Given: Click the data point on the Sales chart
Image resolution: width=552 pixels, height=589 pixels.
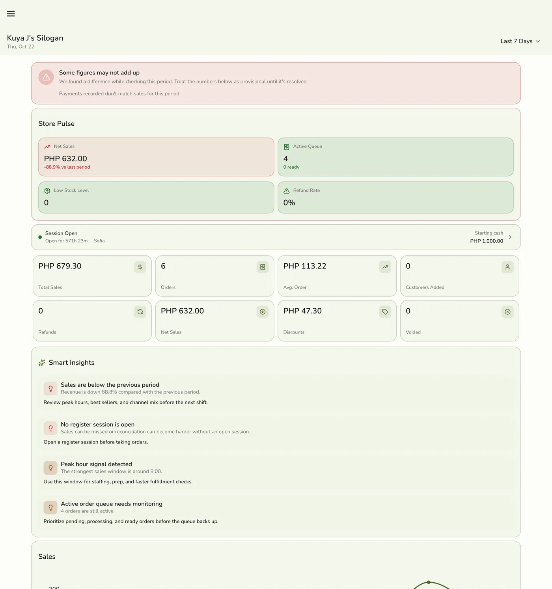Looking at the screenshot, I should [x=429, y=582].
